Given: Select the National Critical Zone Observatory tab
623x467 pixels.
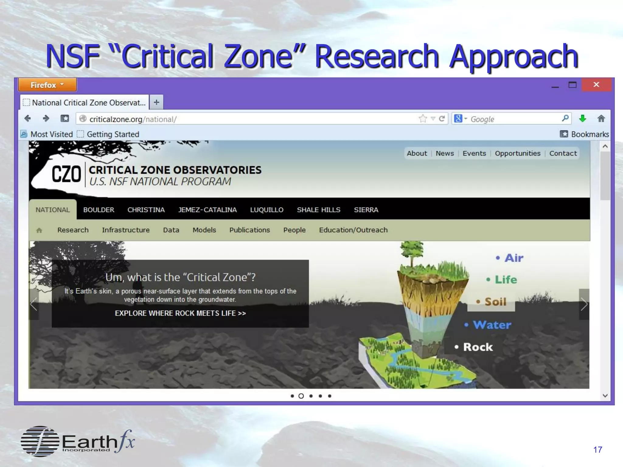Looking at the screenshot, I should (85, 102).
